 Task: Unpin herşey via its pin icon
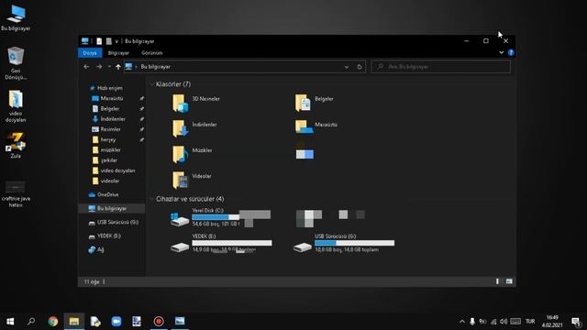141,139
